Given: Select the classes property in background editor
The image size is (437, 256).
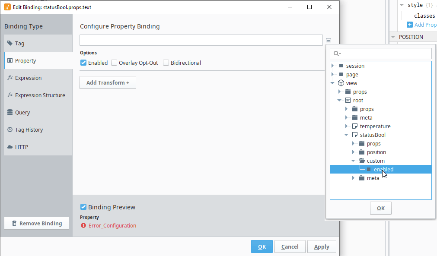Looking at the screenshot, I should click(424, 16).
